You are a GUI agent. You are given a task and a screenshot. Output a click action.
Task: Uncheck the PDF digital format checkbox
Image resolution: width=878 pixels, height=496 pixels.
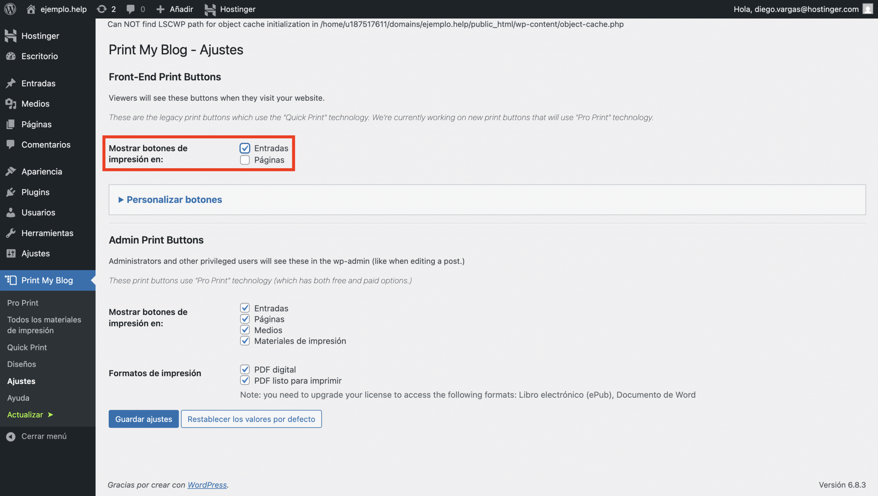click(245, 370)
